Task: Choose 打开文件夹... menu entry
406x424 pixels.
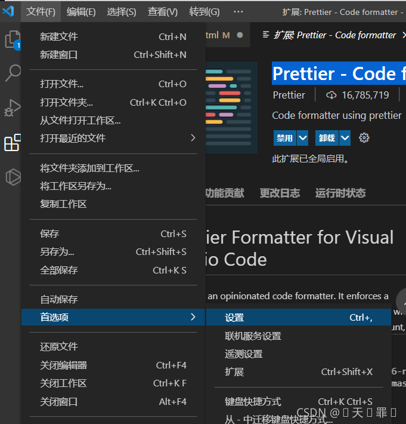Action: (113, 103)
